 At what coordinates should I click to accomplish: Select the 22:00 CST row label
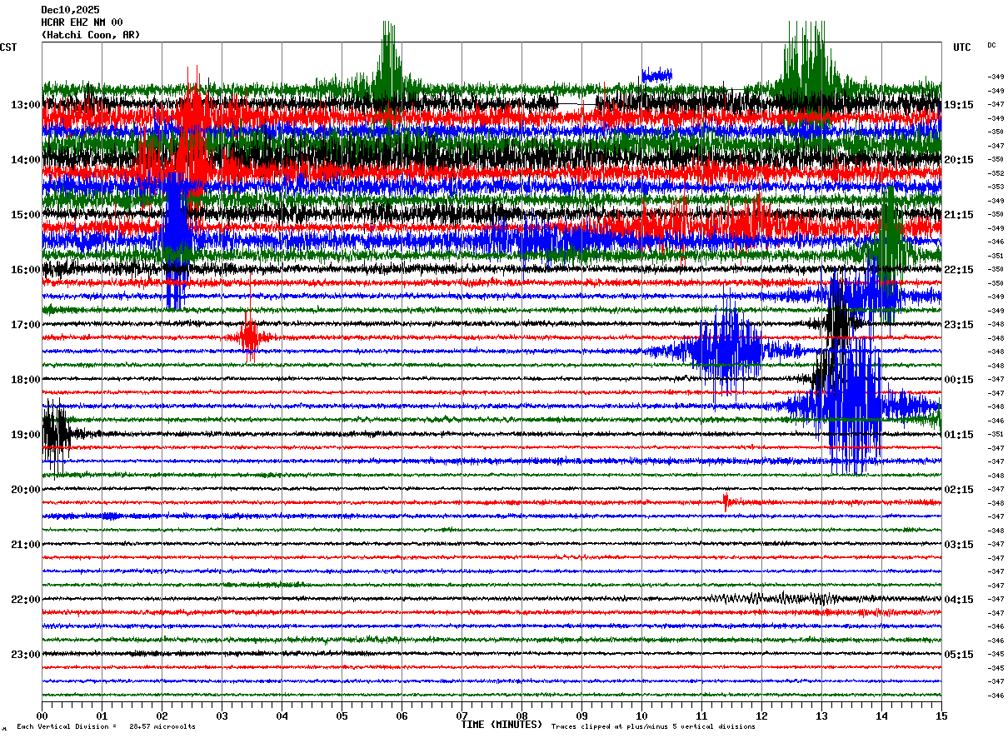(25, 600)
